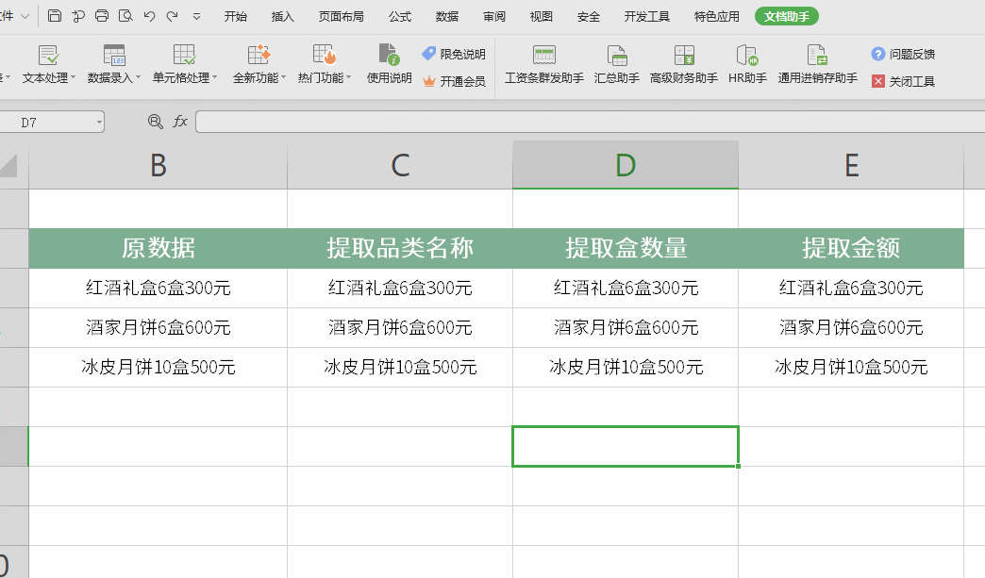The image size is (985, 578).
Task: Select column E header
Action: [x=851, y=166]
